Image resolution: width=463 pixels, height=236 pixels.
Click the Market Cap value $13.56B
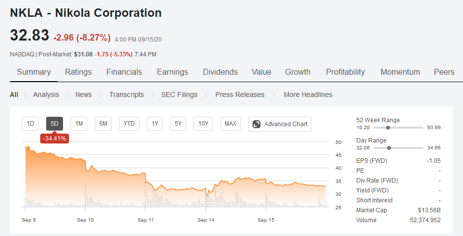(429, 210)
